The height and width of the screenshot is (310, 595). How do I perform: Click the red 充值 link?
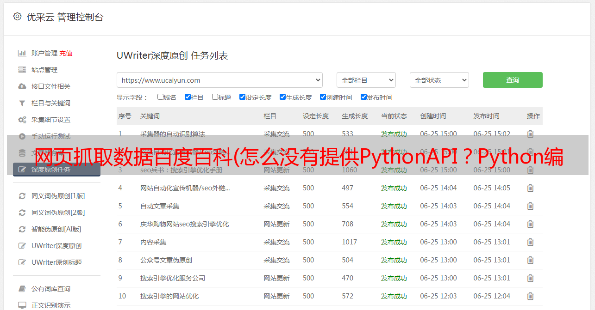[x=66, y=53]
